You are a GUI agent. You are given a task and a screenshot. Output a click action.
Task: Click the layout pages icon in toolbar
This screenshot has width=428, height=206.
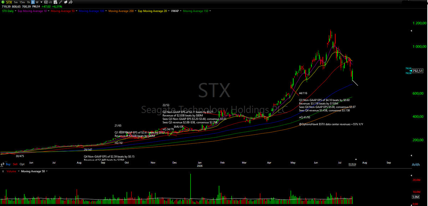(66, 2)
